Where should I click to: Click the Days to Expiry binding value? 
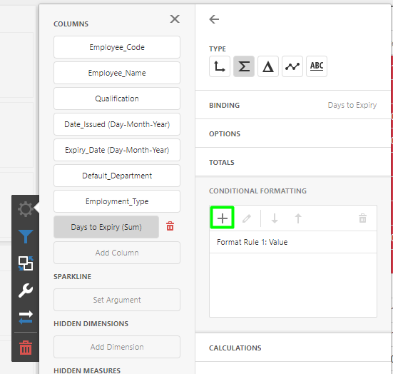(x=352, y=105)
